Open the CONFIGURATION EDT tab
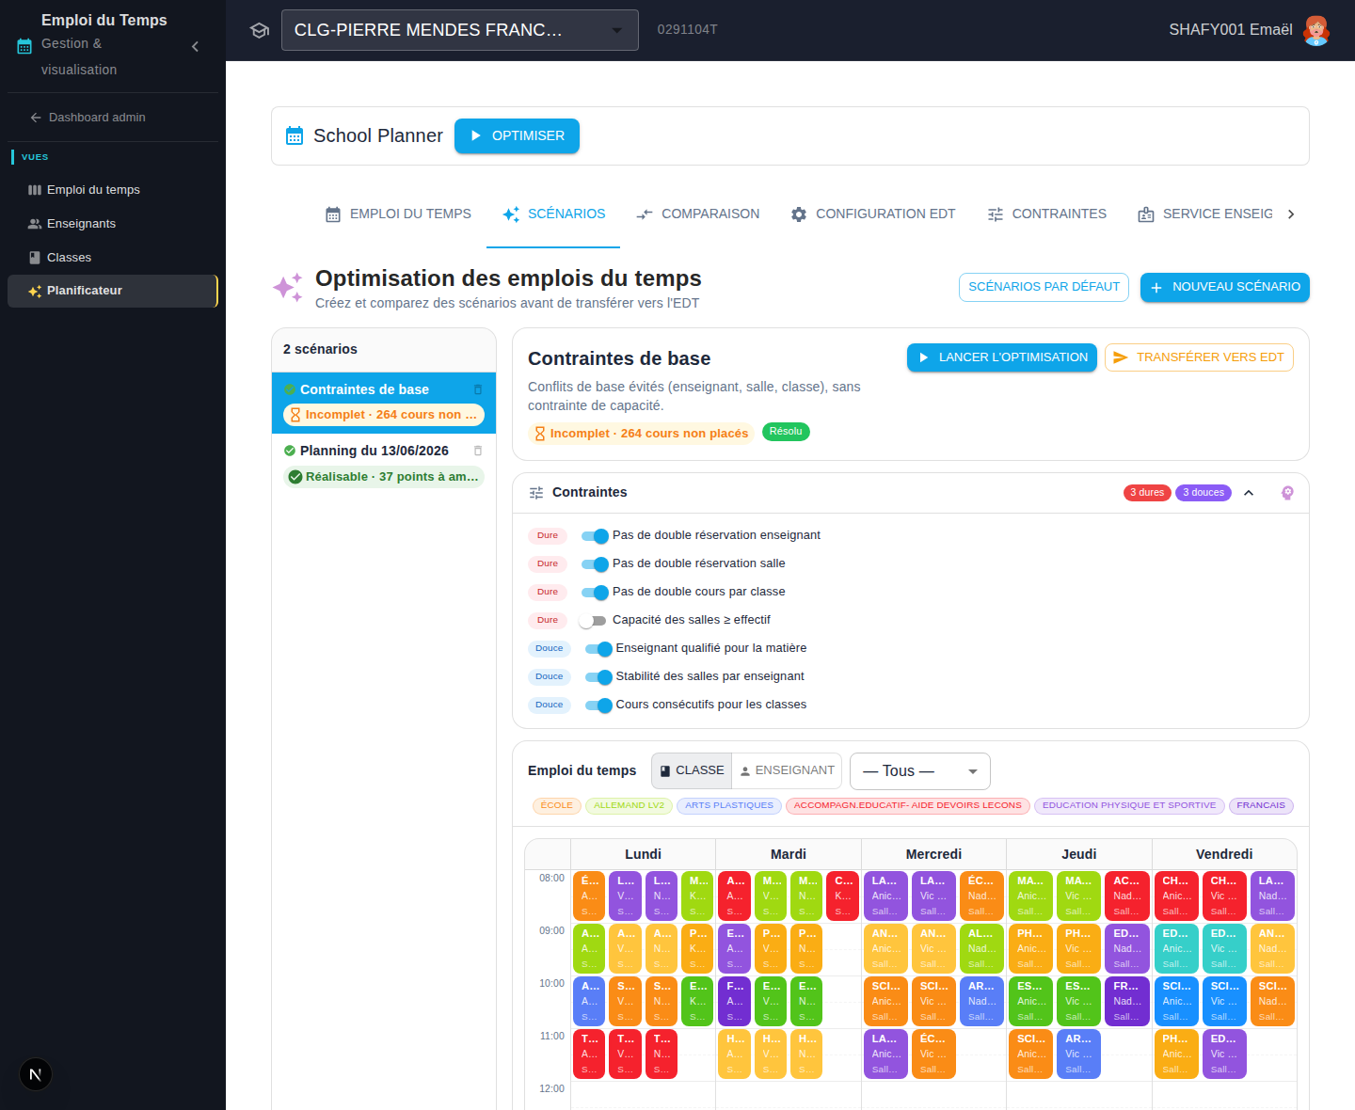The width and height of the screenshot is (1355, 1110). point(872,214)
